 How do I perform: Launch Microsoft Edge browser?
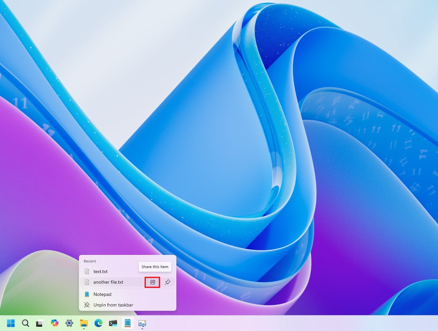[98, 323]
